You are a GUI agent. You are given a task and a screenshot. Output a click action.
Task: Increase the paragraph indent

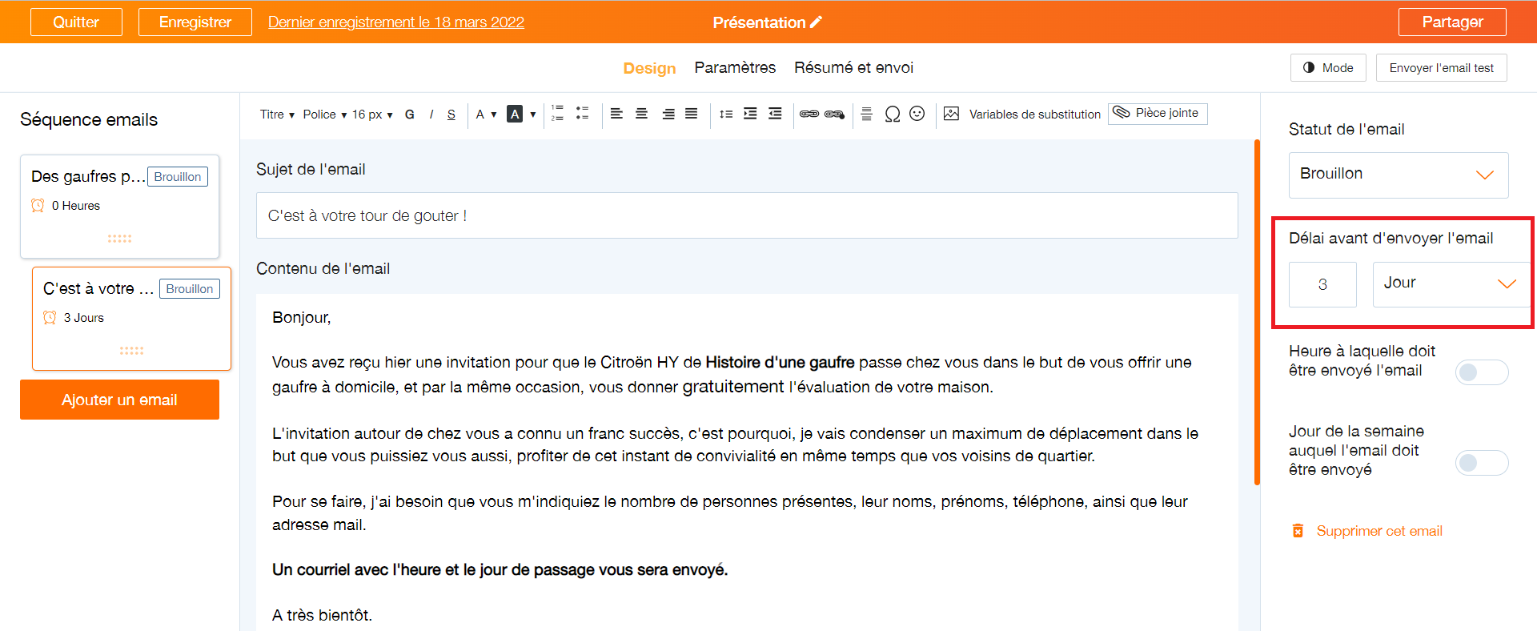(x=750, y=114)
